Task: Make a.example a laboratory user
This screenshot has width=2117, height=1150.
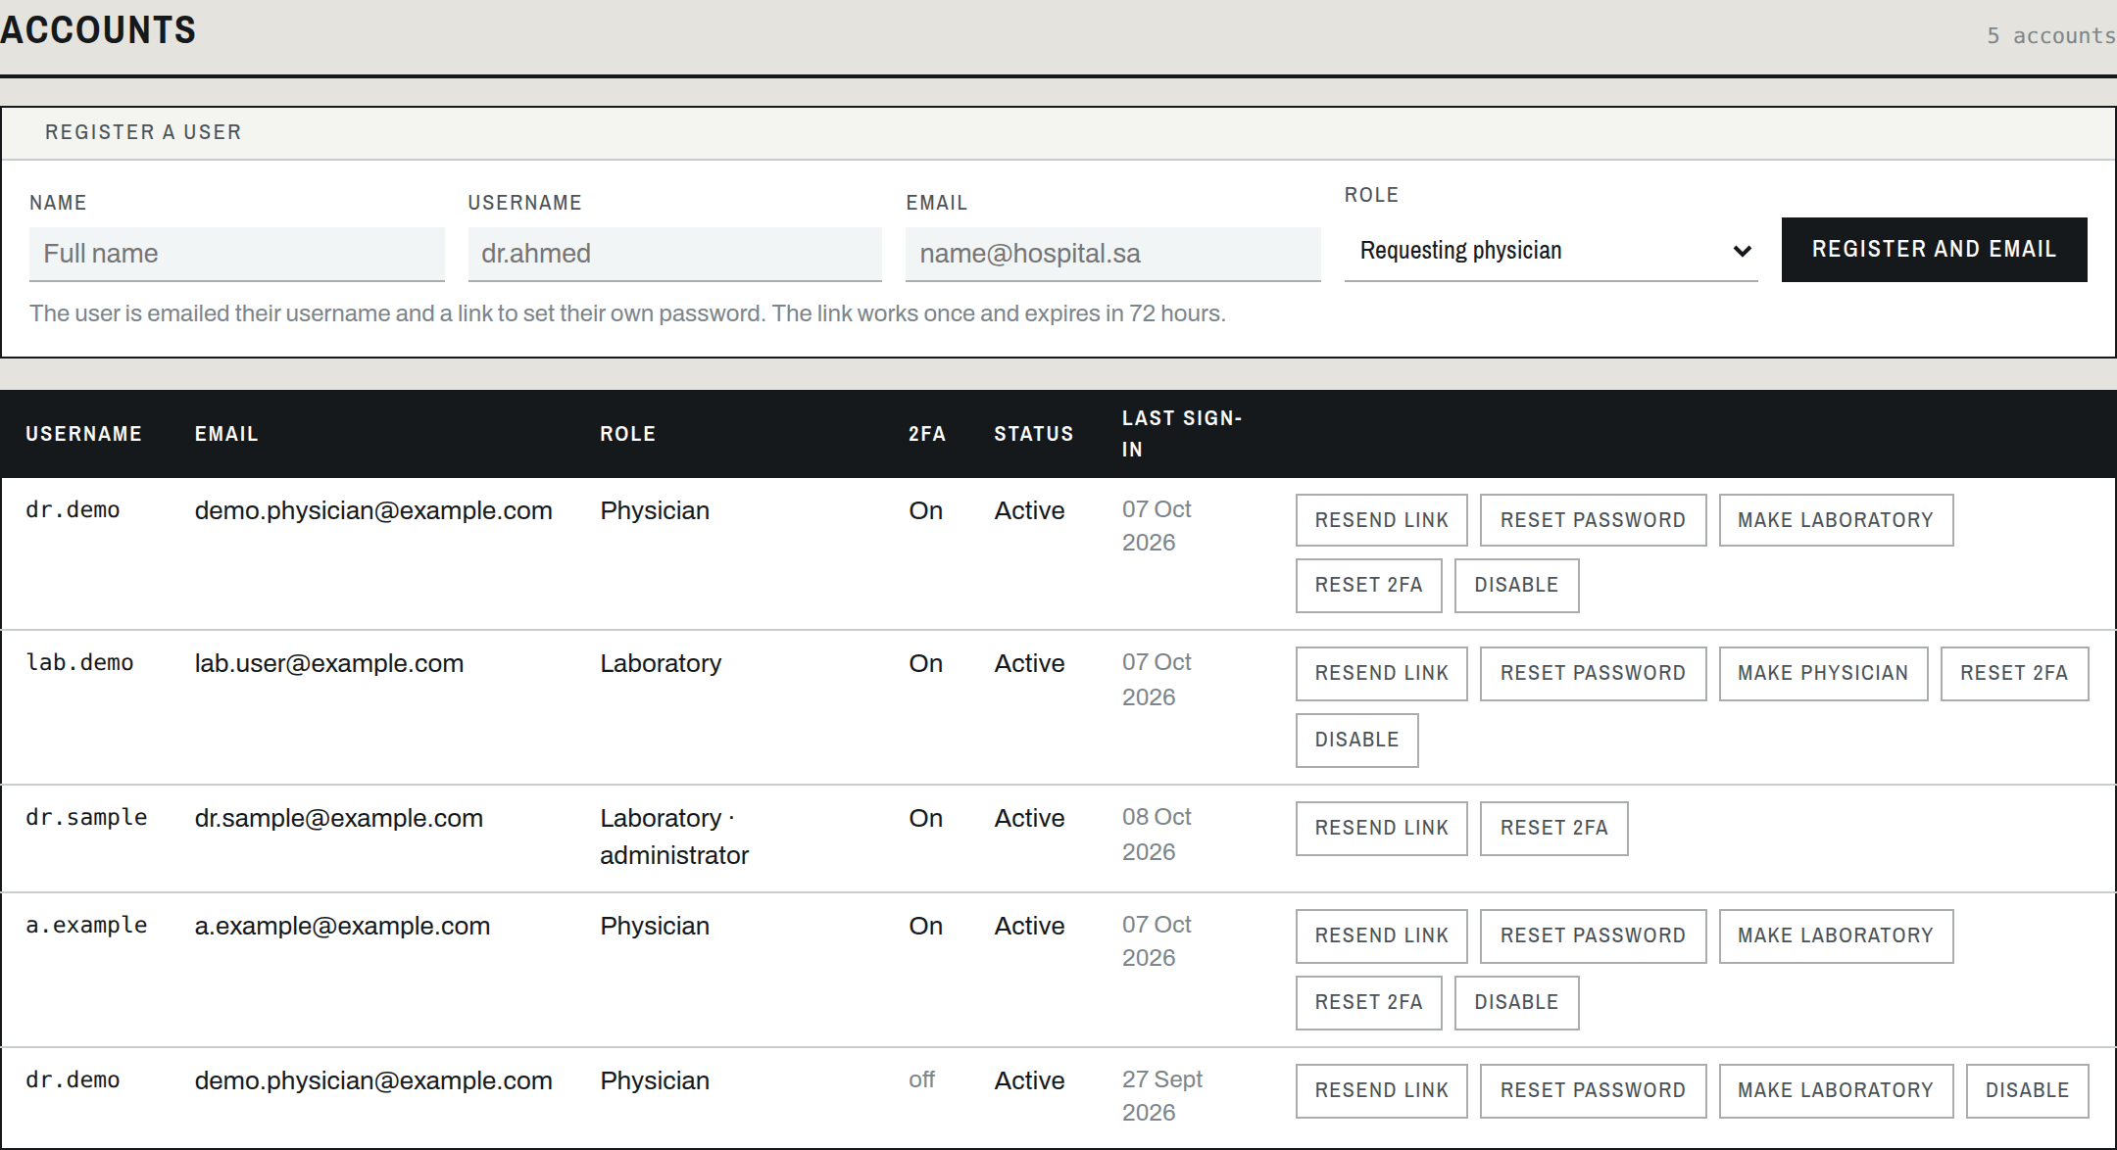Action: click(x=1836, y=935)
